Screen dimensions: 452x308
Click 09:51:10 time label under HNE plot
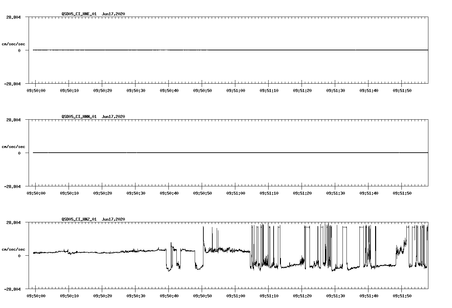click(x=269, y=90)
